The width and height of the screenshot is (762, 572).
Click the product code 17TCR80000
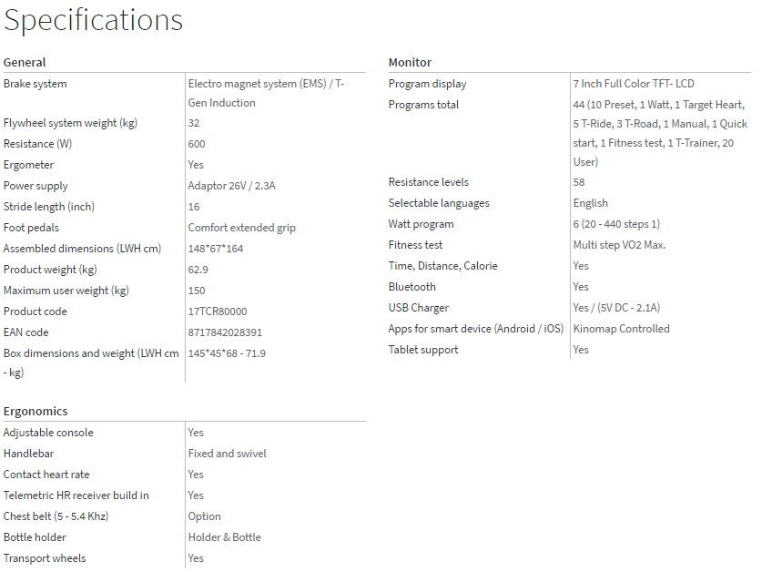tap(218, 312)
